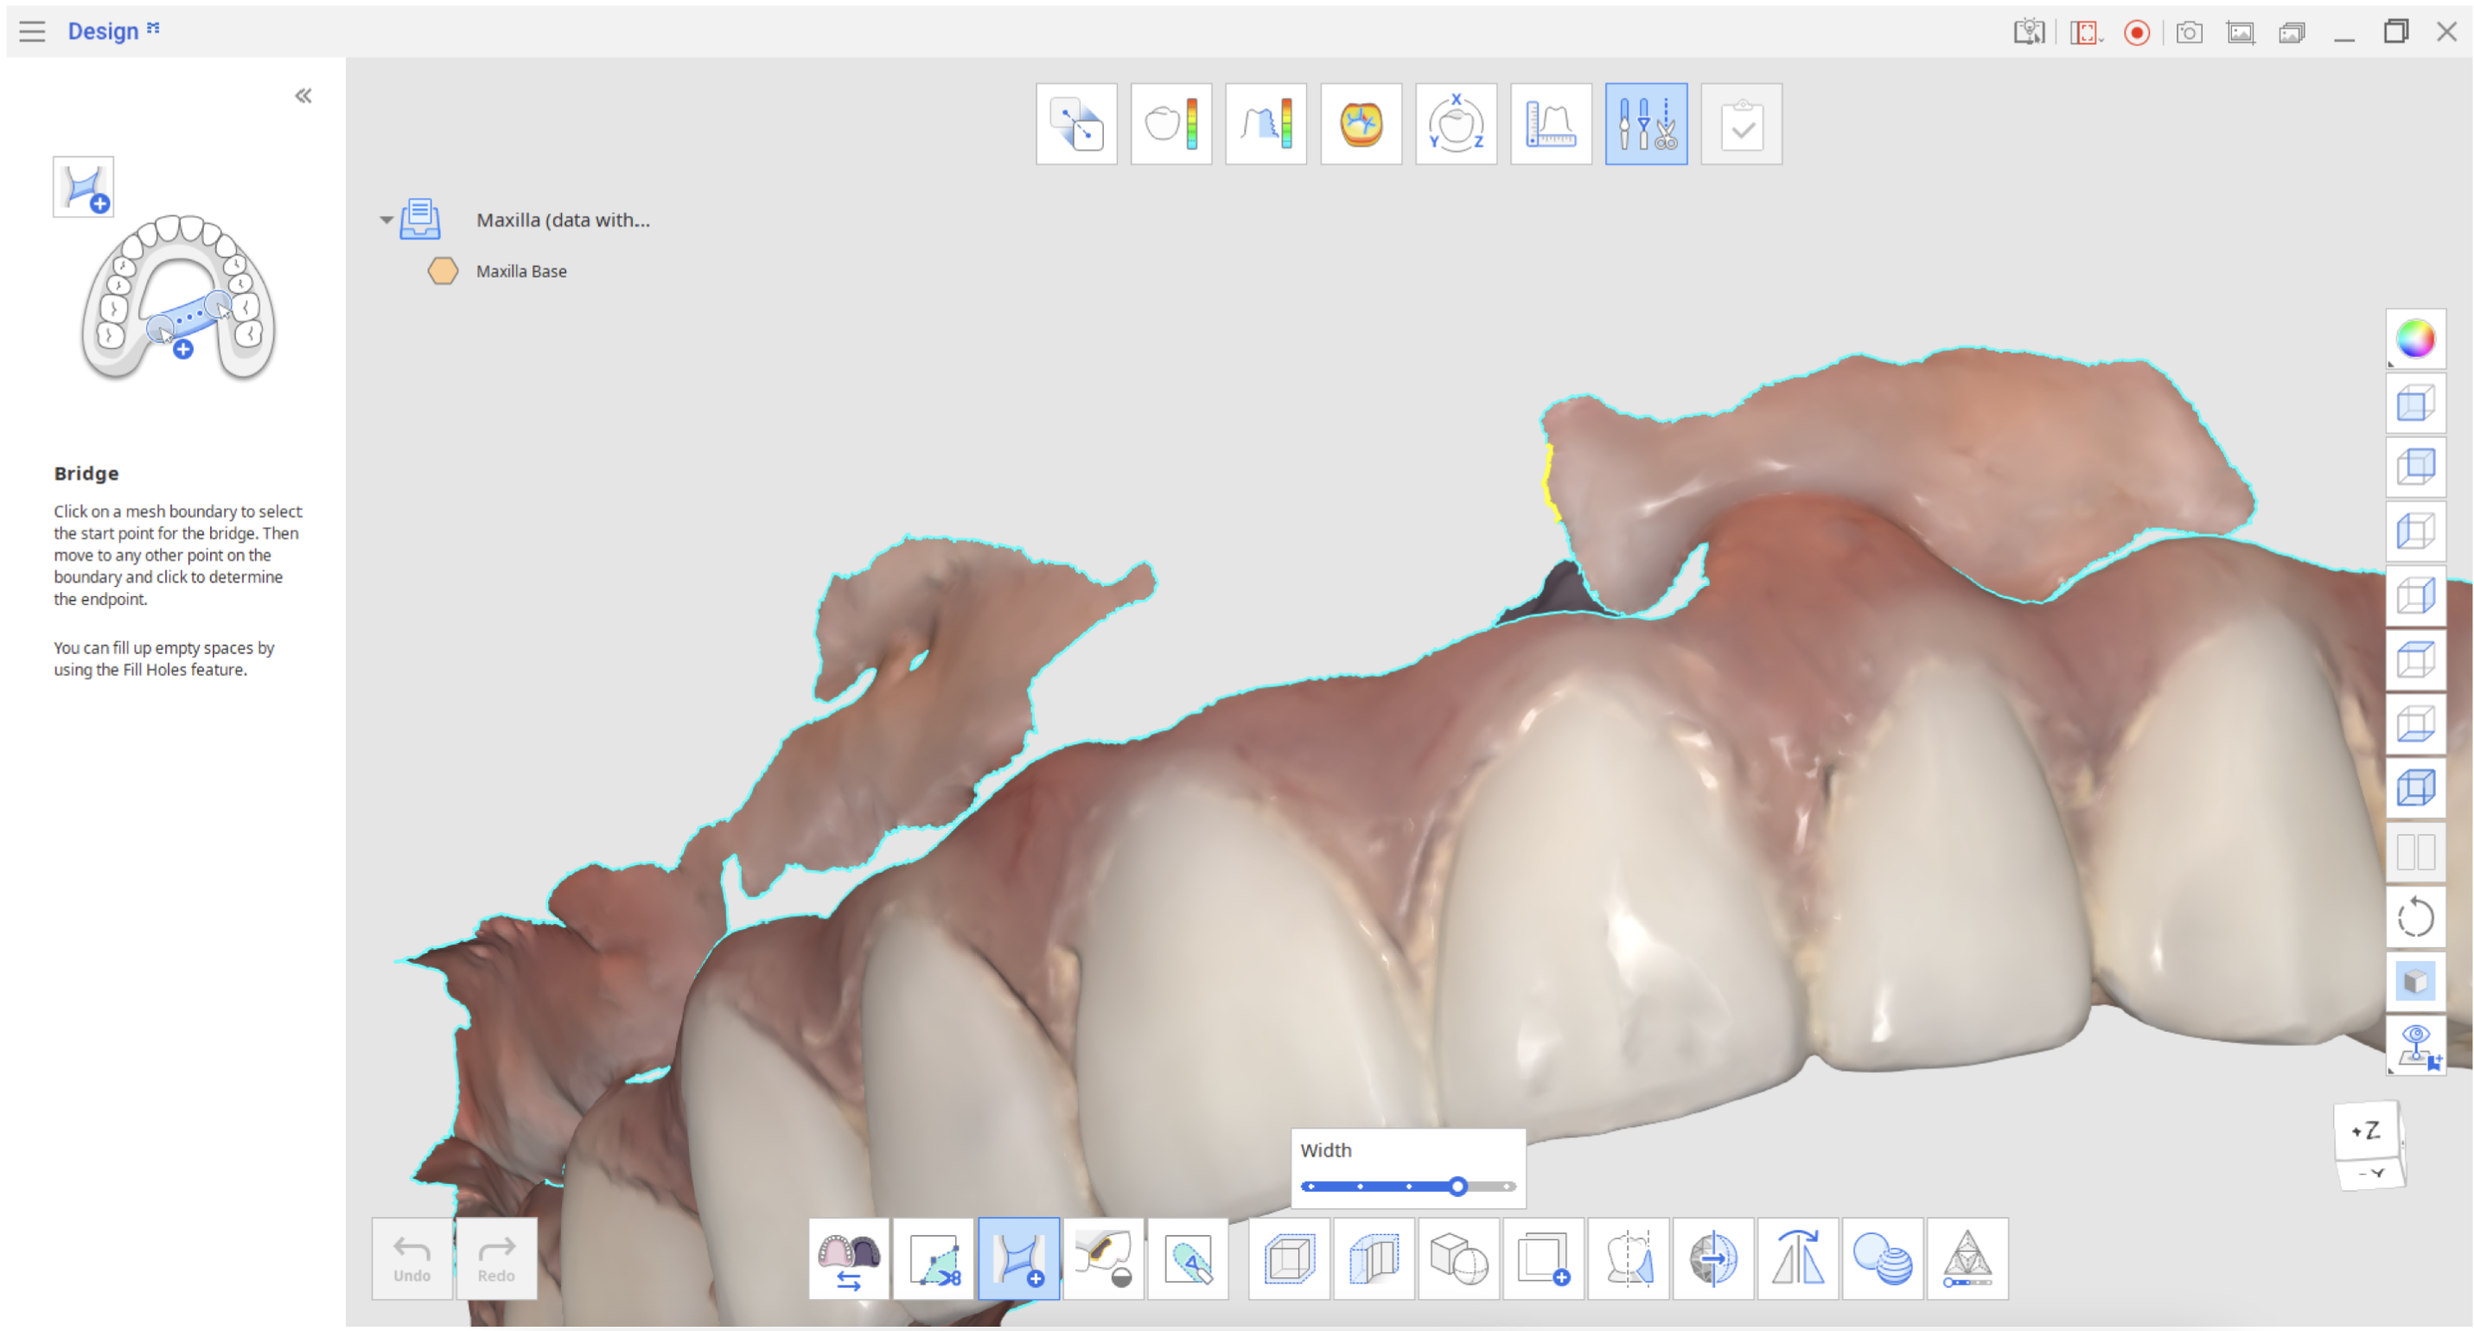Select the smooth spheres tool

[x=1881, y=1258]
